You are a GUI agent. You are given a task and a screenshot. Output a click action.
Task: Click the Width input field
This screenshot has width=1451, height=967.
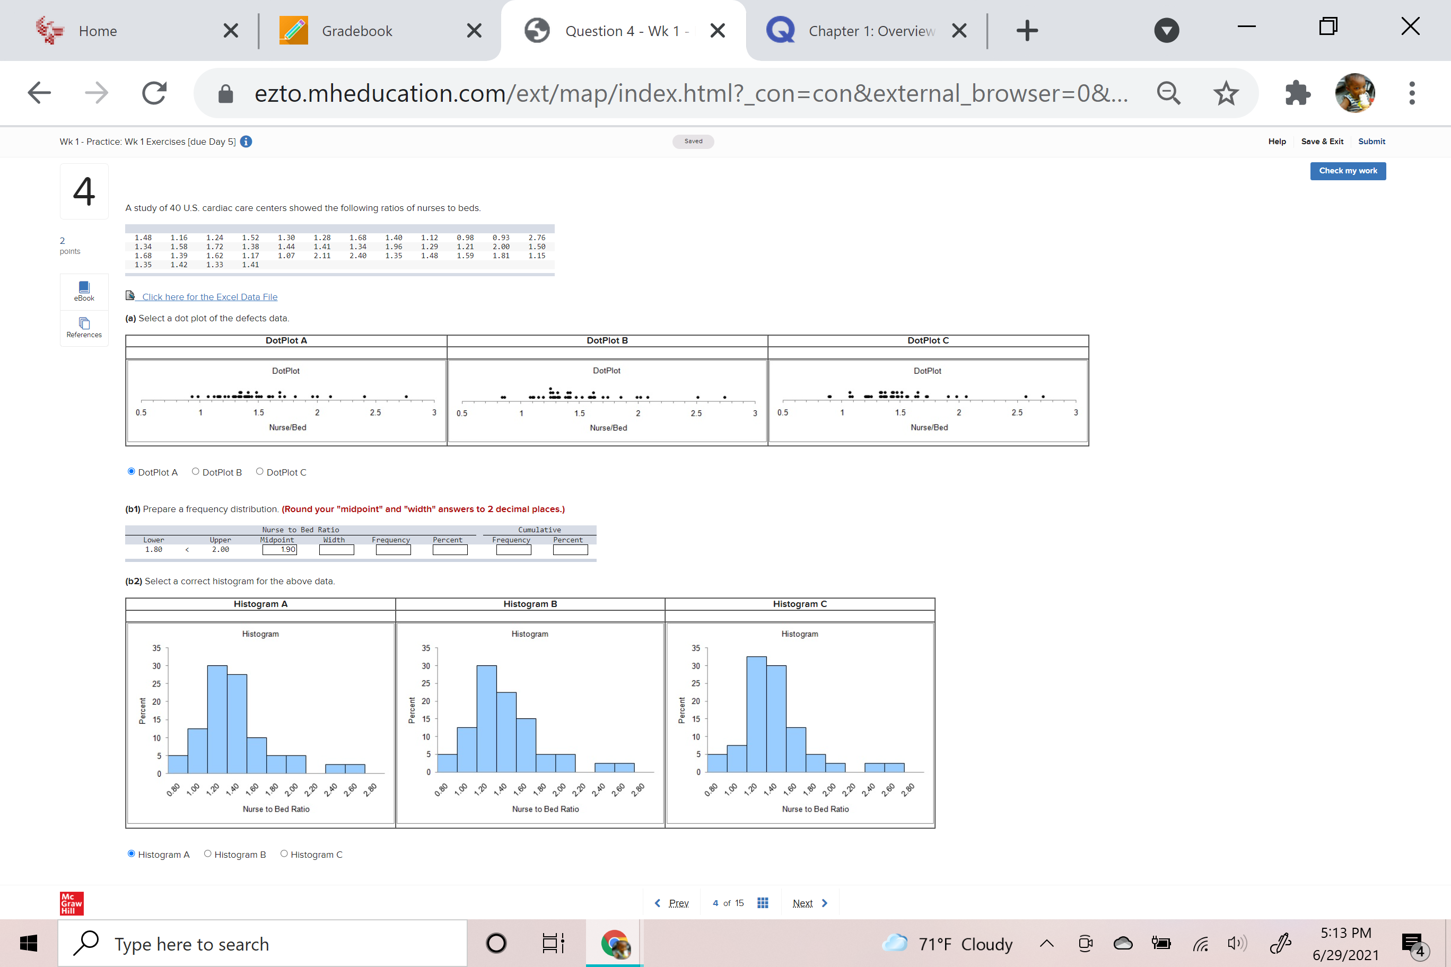336,549
